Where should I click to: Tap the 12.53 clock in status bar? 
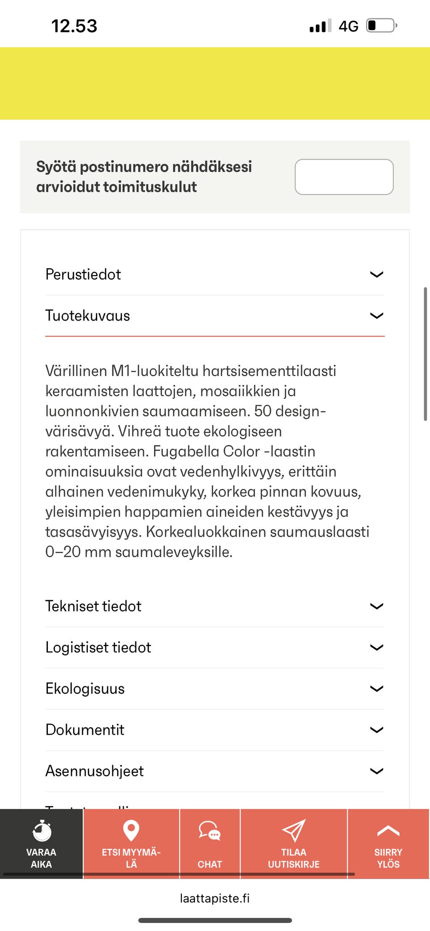[74, 26]
